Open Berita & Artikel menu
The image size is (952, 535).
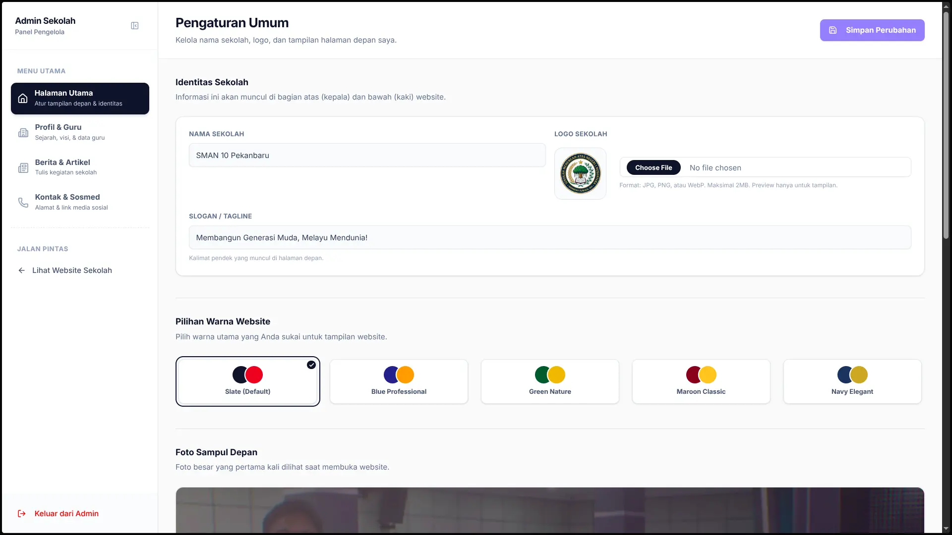pos(80,167)
